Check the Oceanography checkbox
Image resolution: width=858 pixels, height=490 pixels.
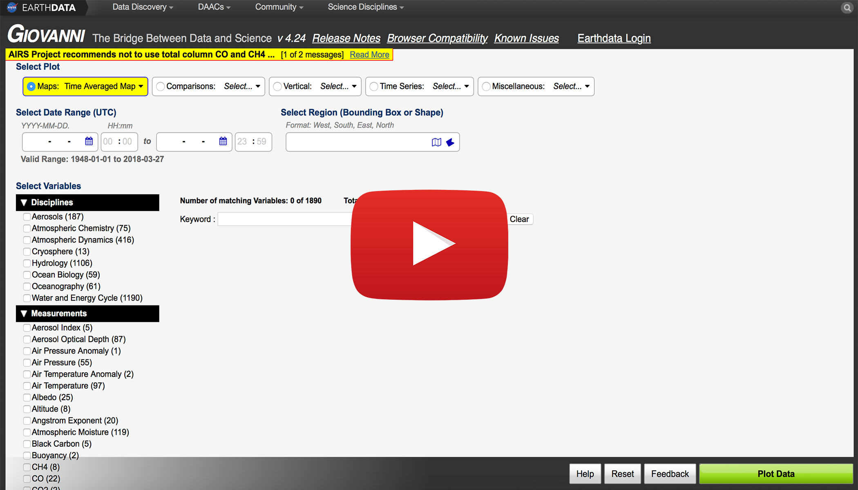click(x=27, y=287)
